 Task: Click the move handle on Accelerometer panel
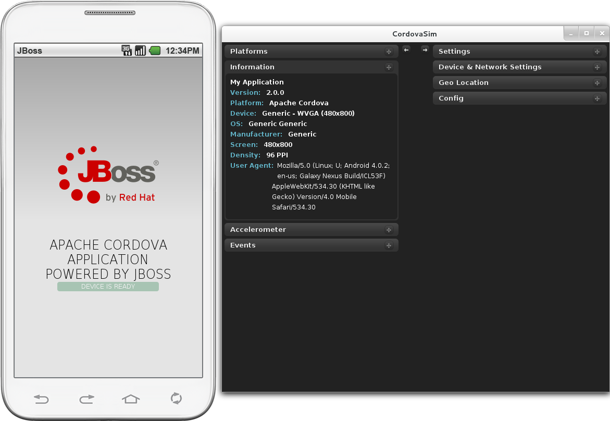pos(389,230)
